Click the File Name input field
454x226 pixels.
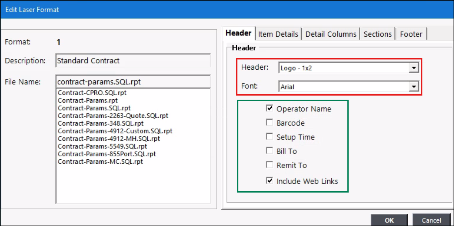click(133, 82)
